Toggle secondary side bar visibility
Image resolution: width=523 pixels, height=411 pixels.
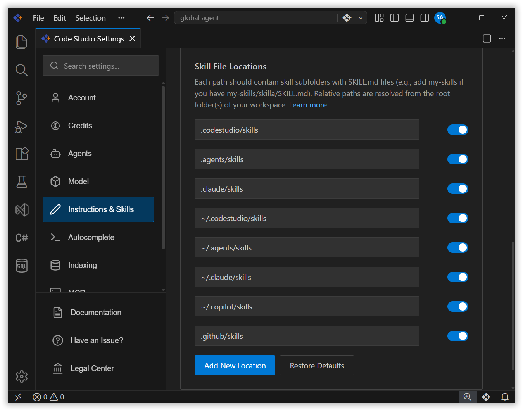(425, 18)
